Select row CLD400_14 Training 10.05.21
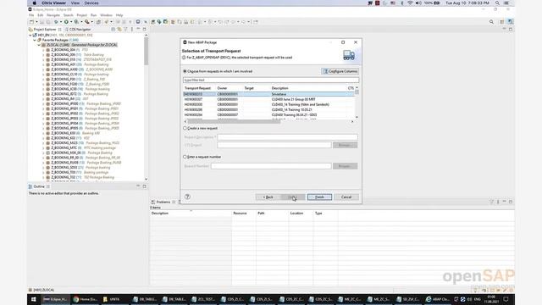Image resolution: width=542 pixels, height=305 pixels. click(268, 109)
